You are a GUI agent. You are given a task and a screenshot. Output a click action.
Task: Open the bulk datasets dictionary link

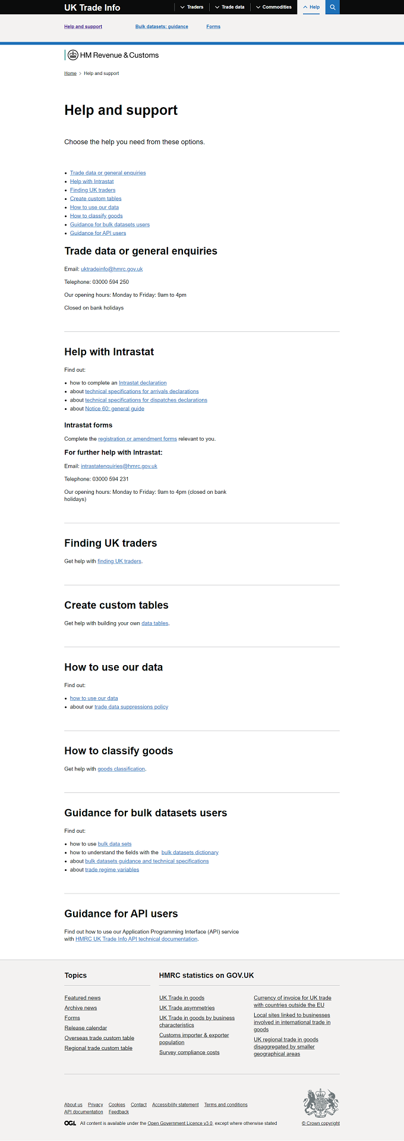(190, 852)
